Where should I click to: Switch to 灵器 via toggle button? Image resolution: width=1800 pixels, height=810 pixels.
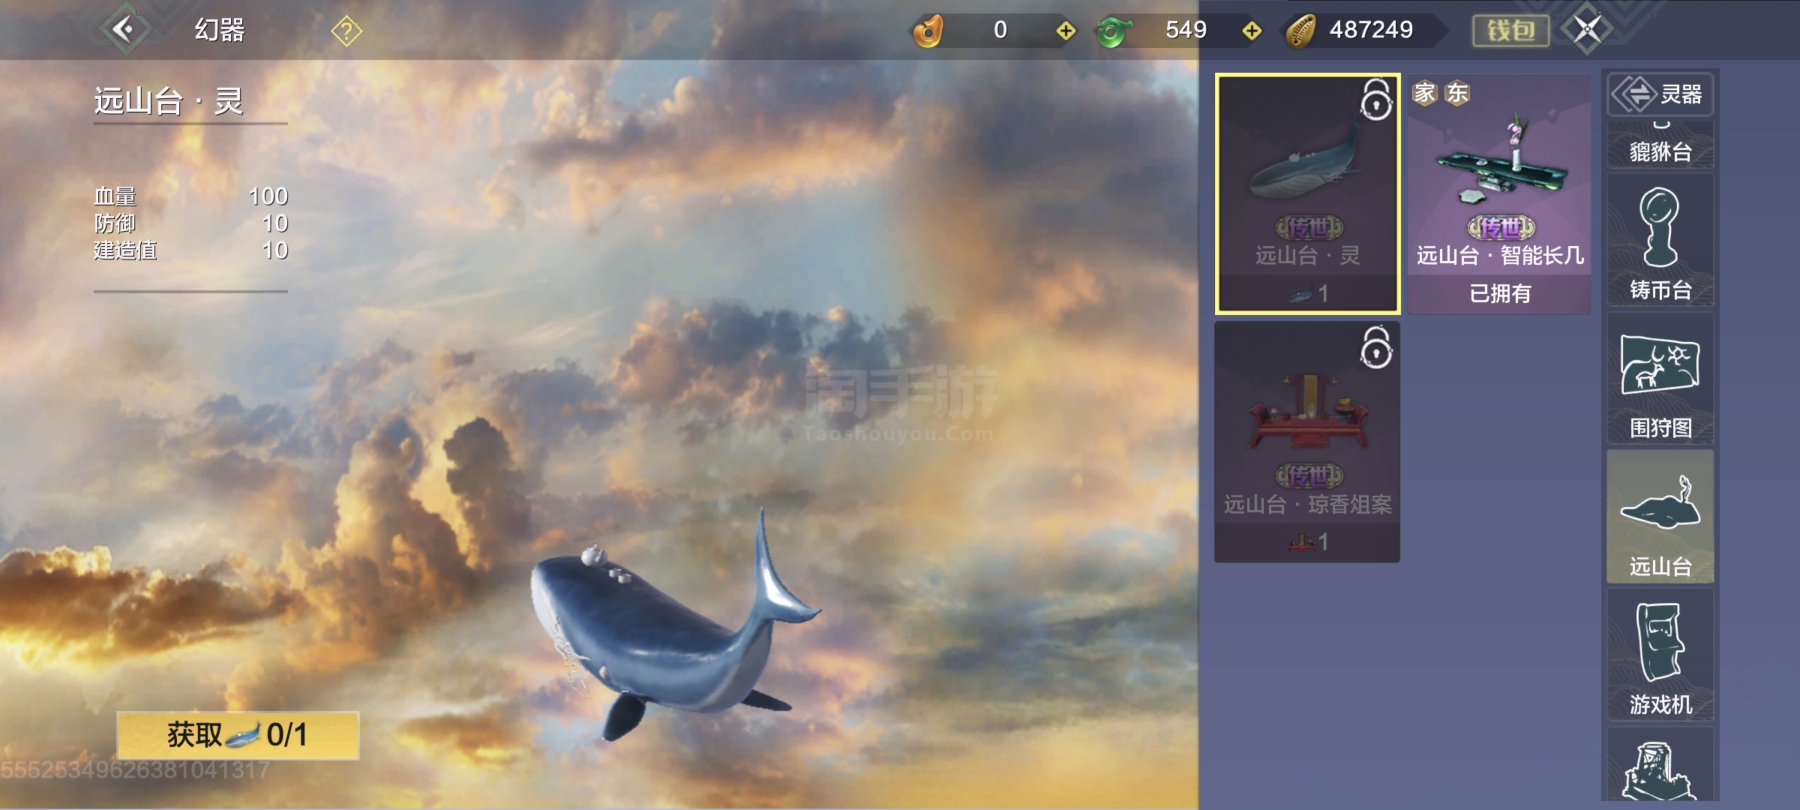(x=1660, y=94)
